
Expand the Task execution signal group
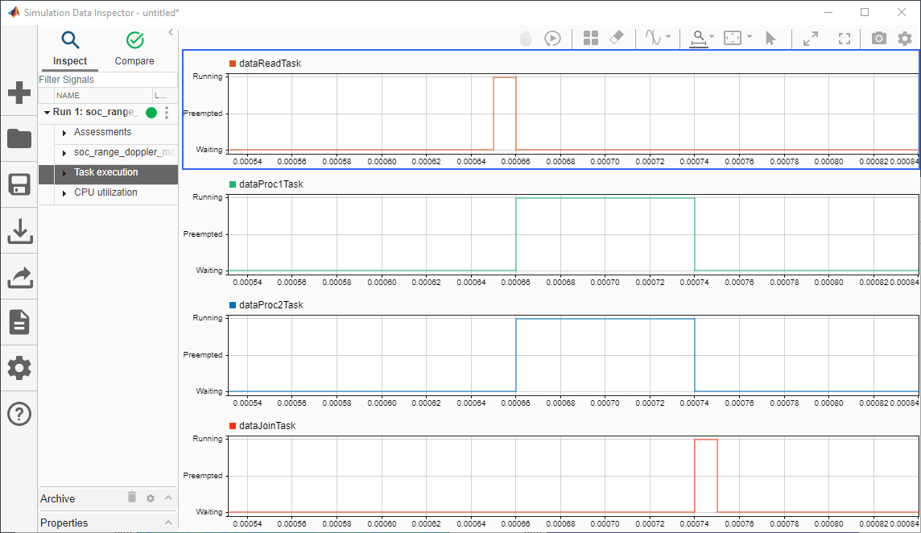point(64,172)
